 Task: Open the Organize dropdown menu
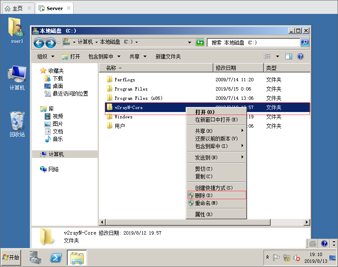coord(45,56)
